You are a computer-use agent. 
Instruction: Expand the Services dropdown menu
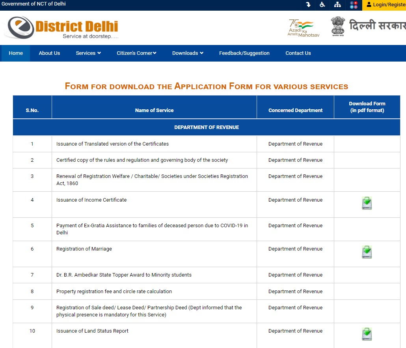tap(88, 53)
